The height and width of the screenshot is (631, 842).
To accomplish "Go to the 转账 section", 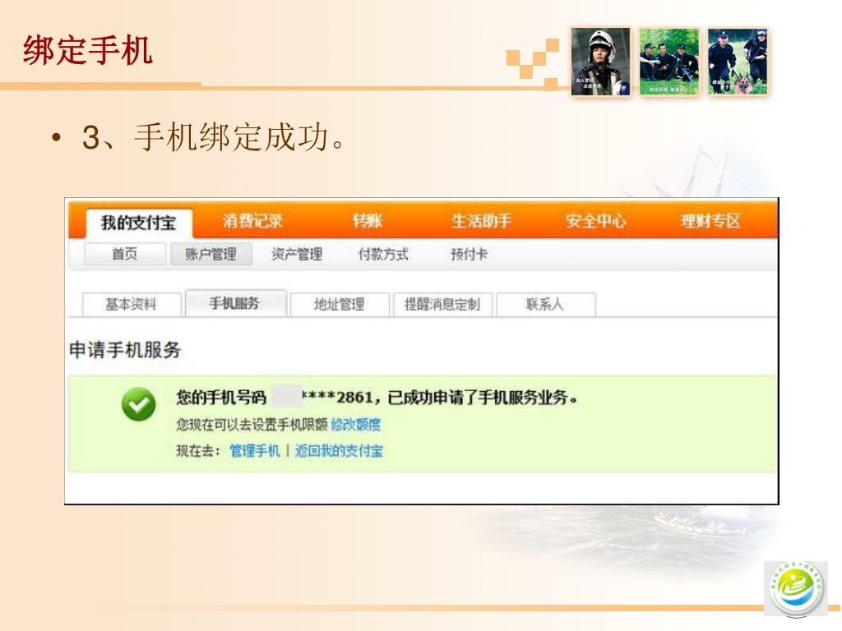I will point(368,220).
